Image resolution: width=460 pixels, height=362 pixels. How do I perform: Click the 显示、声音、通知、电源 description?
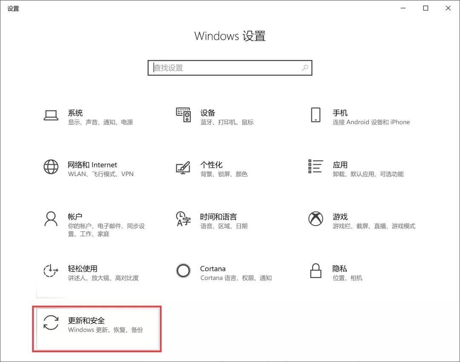pyautogui.click(x=101, y=122)
